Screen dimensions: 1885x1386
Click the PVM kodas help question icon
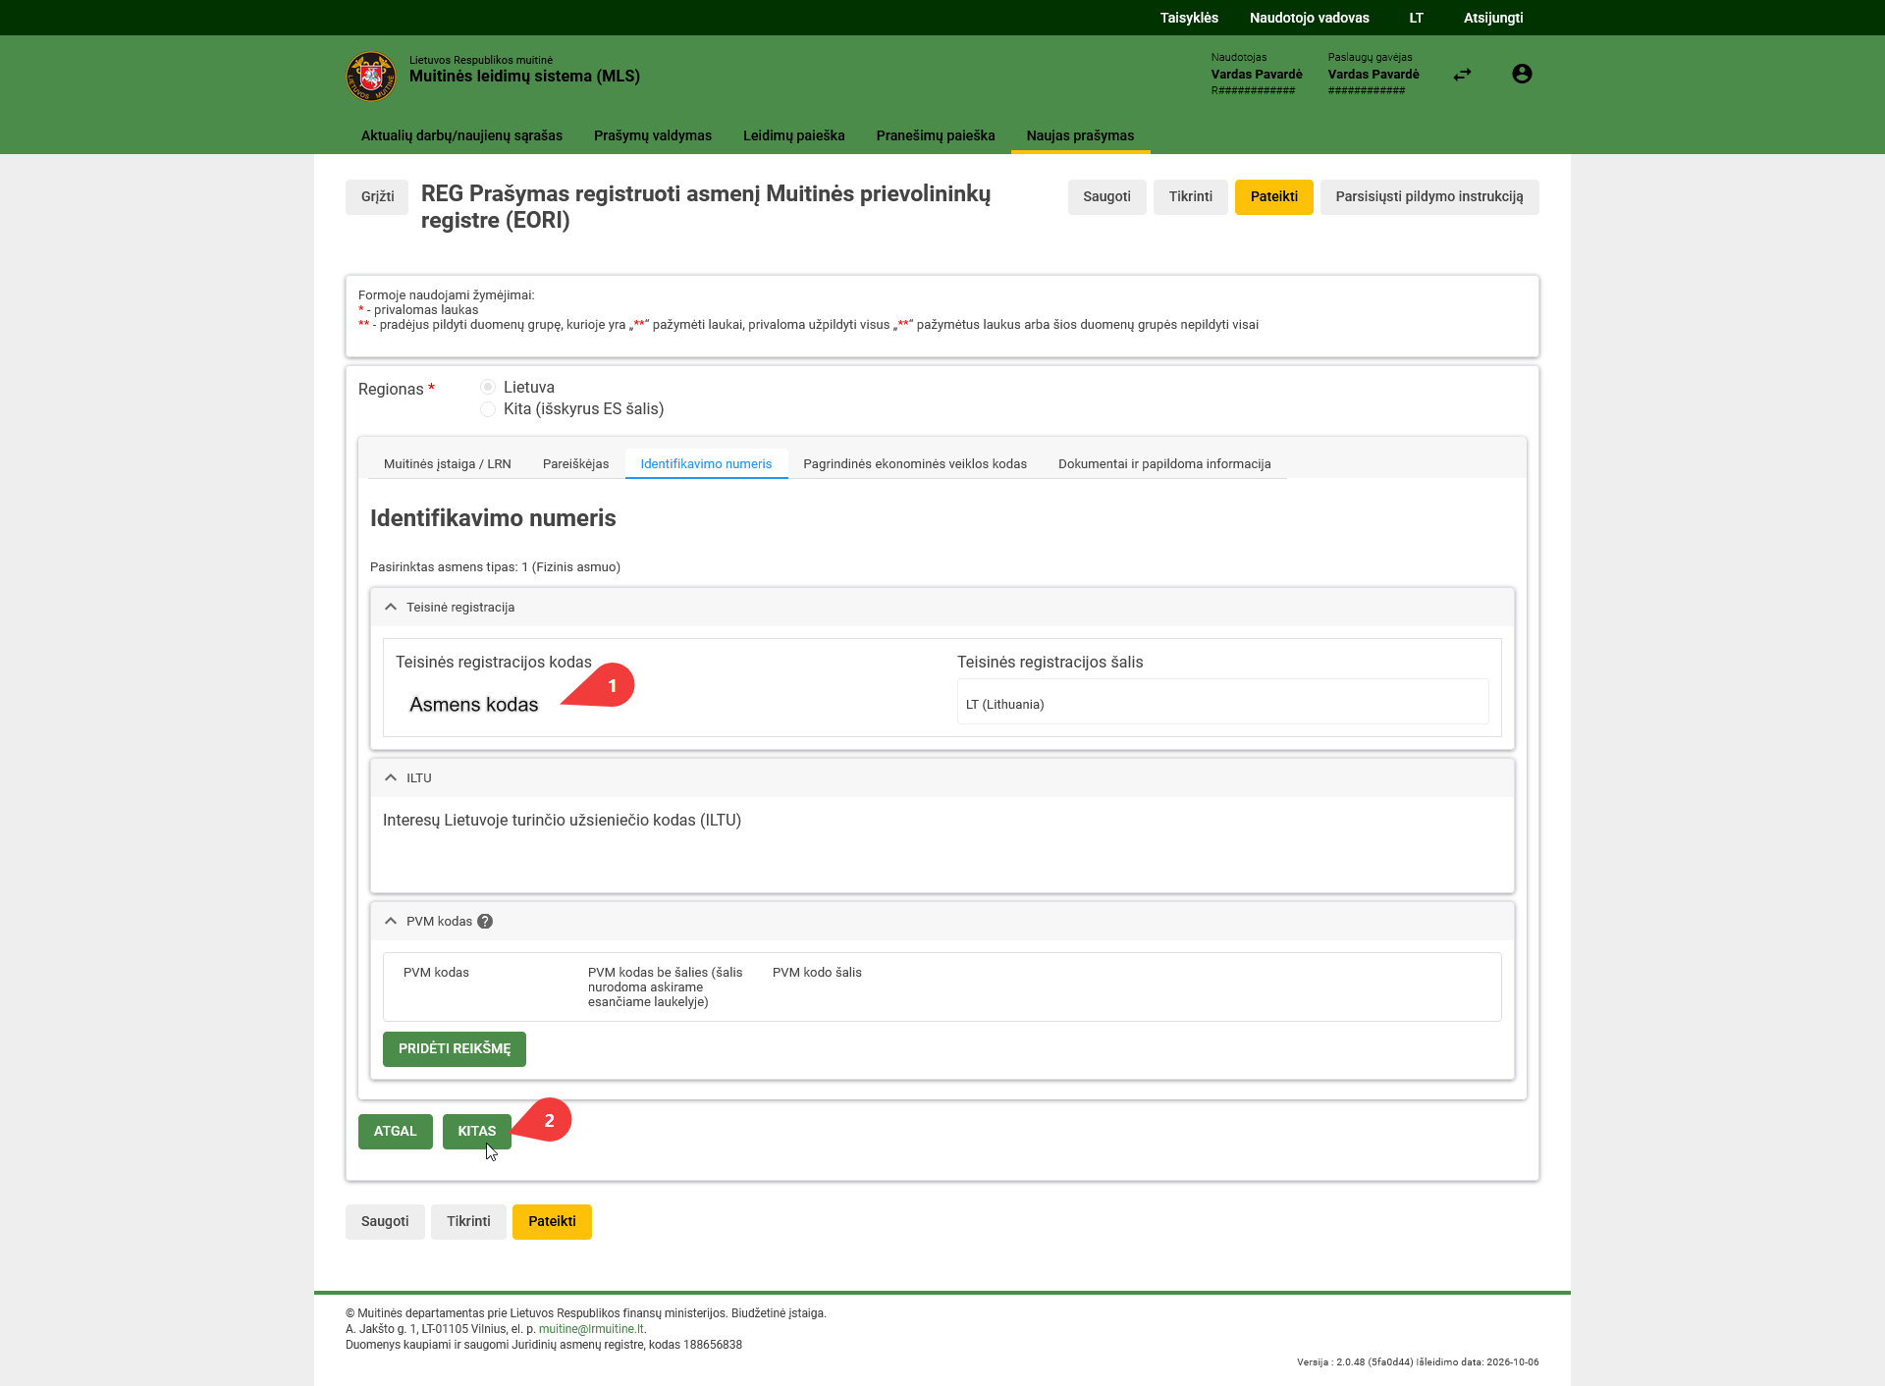coord(485,922)
